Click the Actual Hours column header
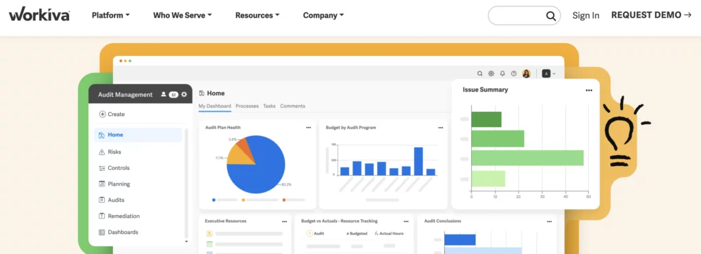 389,233
